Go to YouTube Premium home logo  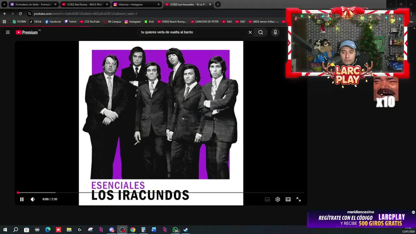click(27, 32)
